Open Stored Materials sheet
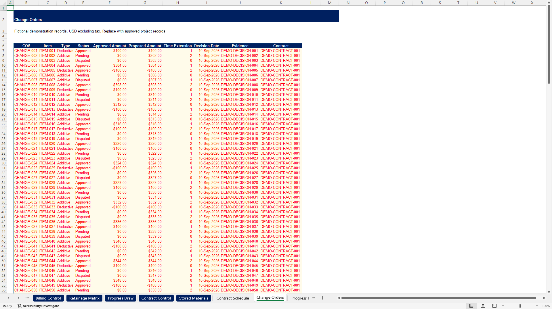The height and width of the screenshot is (309, 552). 194,298
